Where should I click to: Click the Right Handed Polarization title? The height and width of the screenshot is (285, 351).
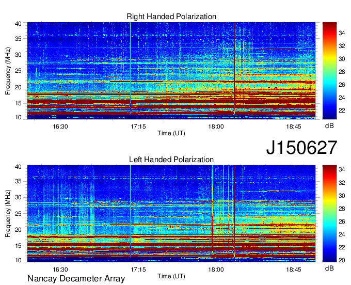click(171, 17)
